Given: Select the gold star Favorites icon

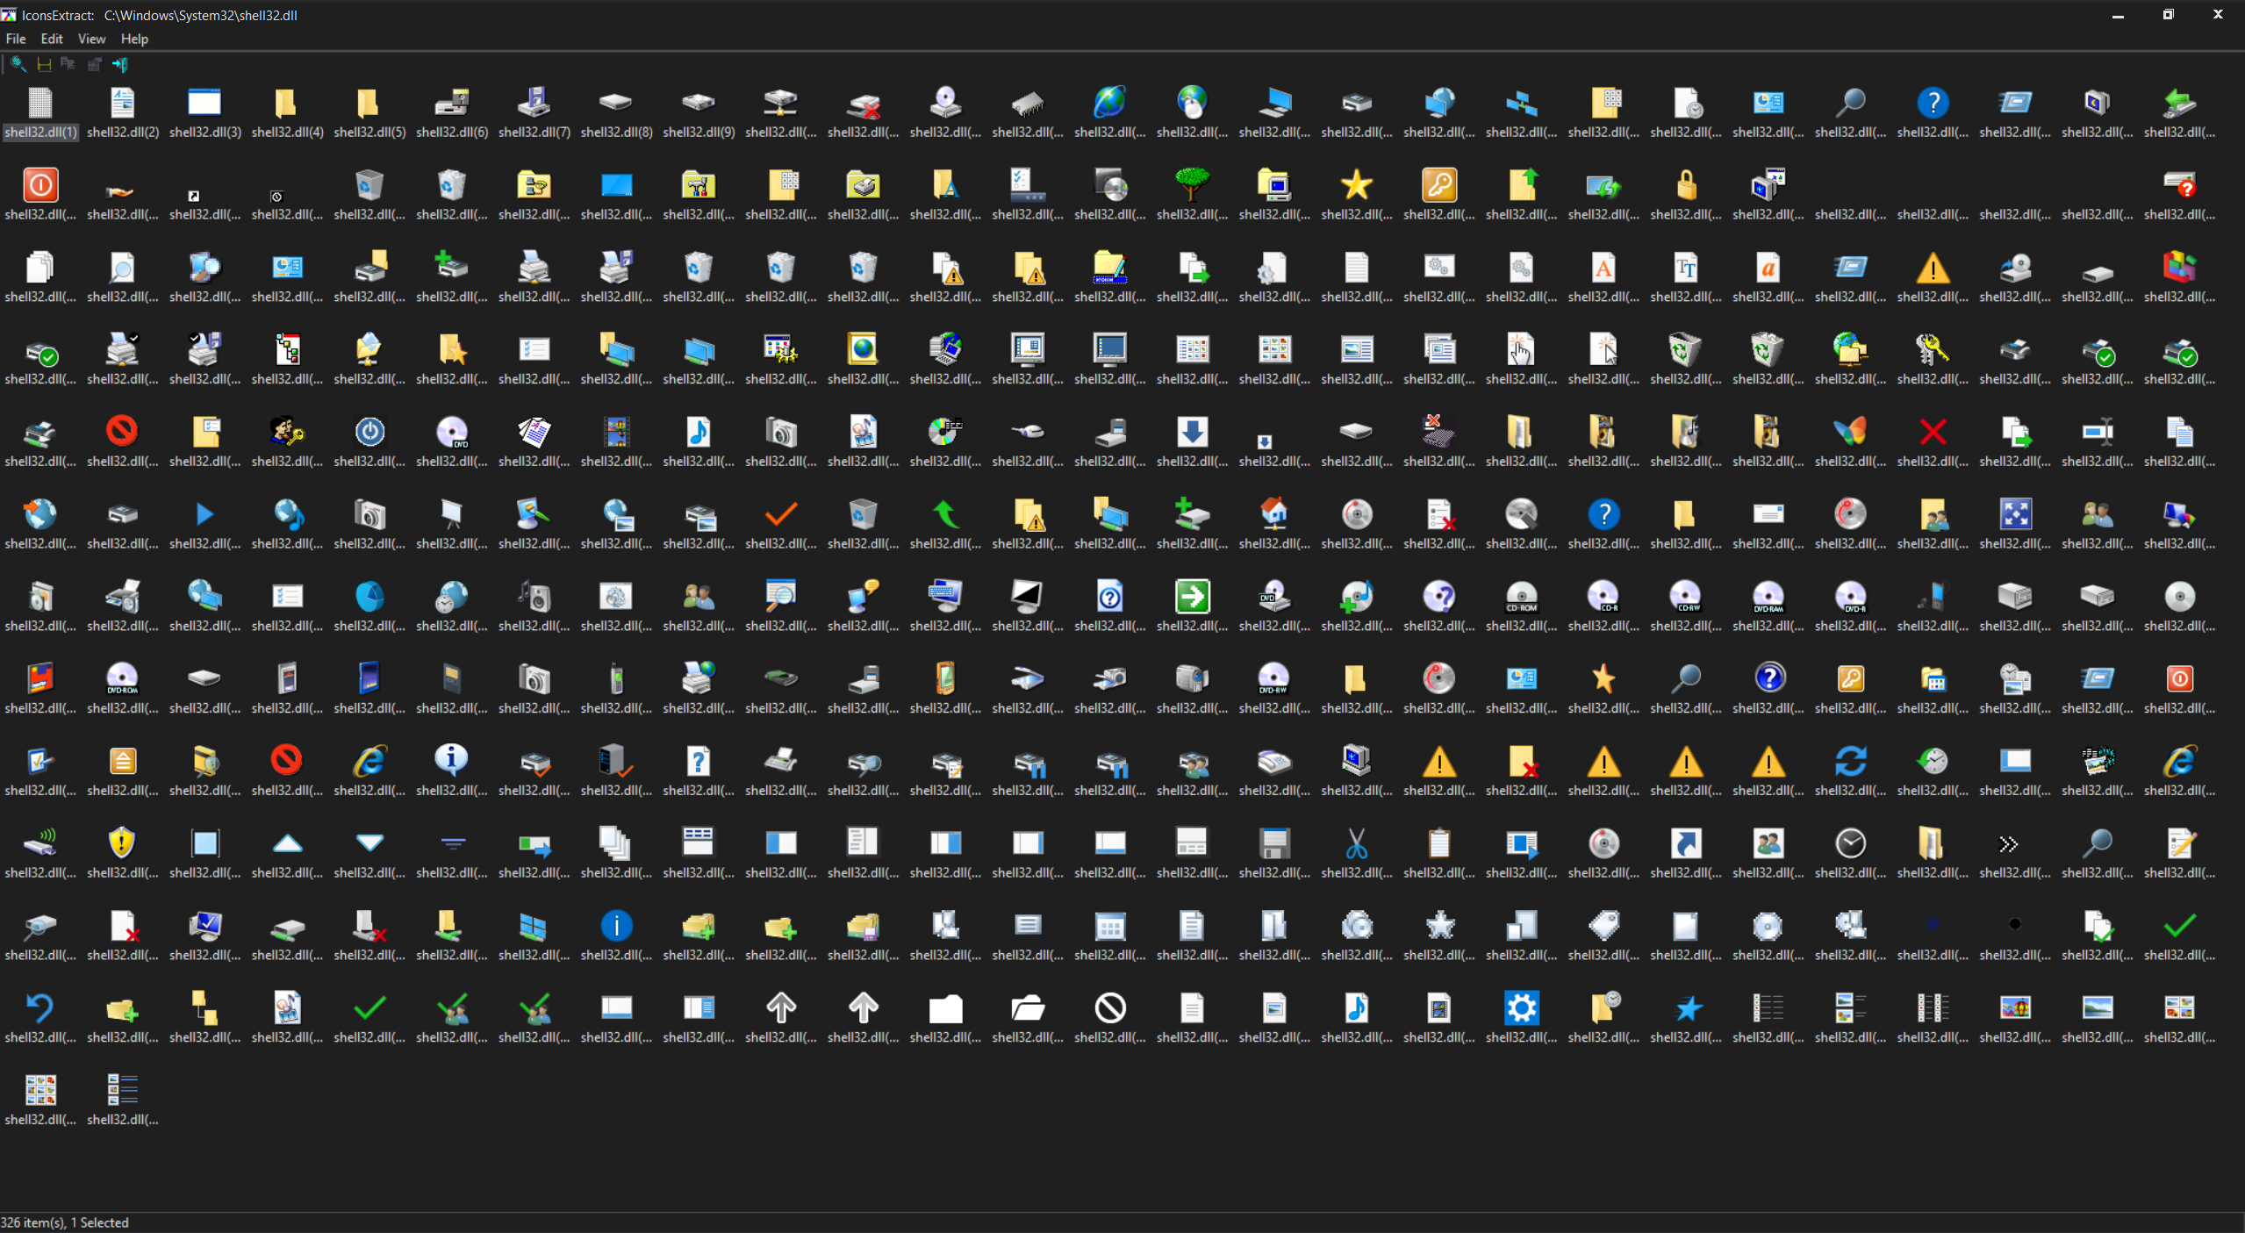Looking at the screenshot, I should [x=1356, y=185].
